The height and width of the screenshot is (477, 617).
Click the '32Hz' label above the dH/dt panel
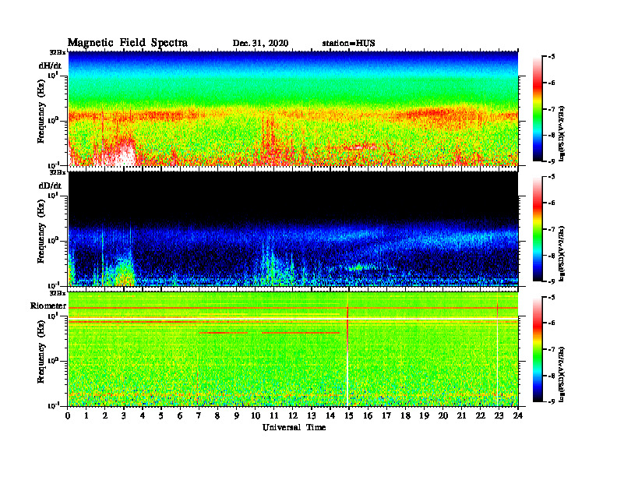point(58,52)
